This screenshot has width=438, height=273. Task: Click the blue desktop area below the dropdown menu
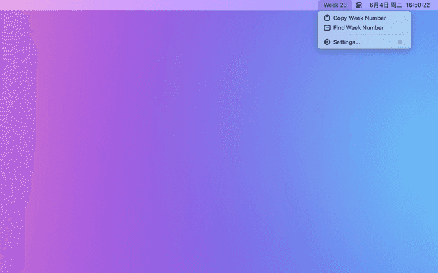tap(363, 102)
